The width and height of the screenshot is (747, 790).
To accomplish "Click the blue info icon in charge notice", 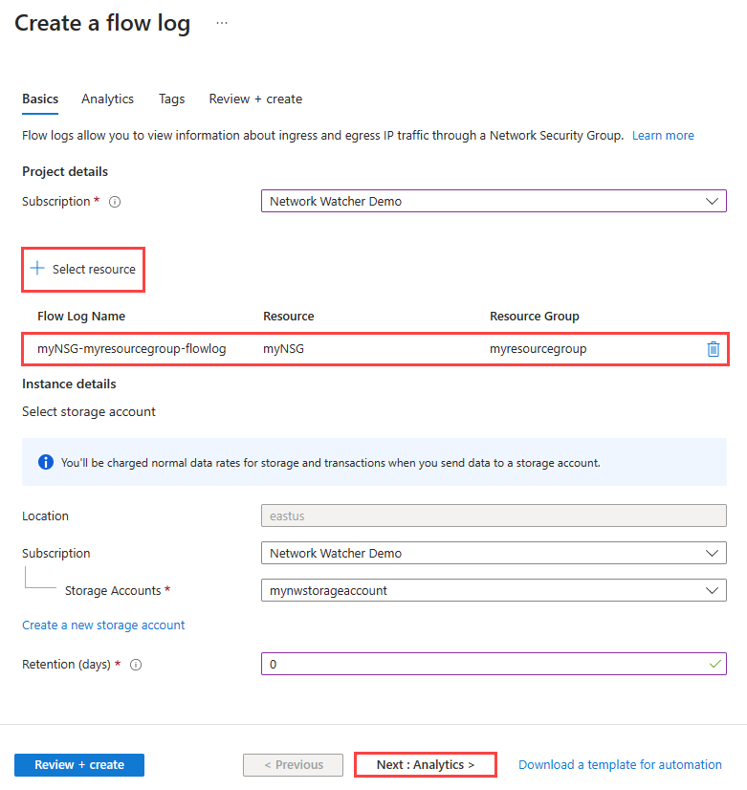I will tap(45, 462).
